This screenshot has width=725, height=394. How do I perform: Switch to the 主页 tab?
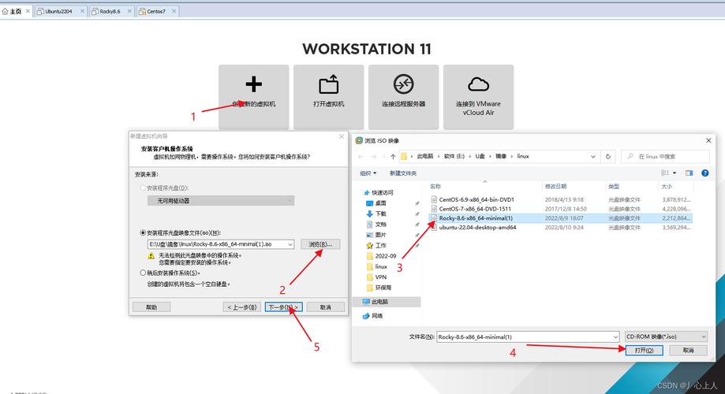[16, 12]
